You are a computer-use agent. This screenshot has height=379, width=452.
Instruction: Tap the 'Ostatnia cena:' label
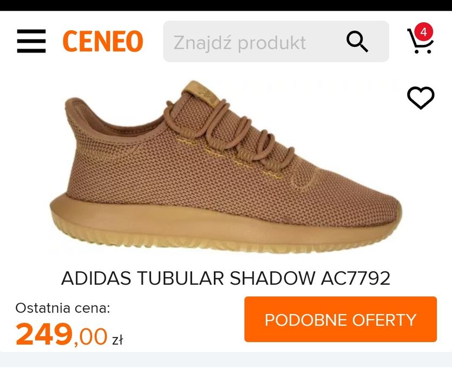tap(63, 308)
